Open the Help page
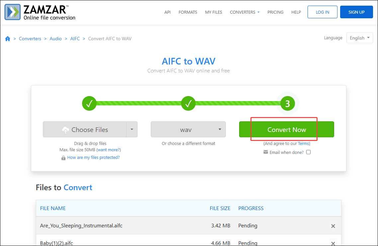This screenshot has width=378, height=246. 296,12
